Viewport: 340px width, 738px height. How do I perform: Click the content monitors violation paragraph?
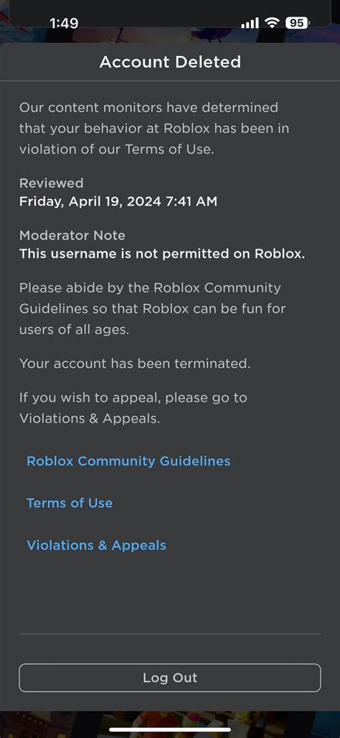pos(154,129)
